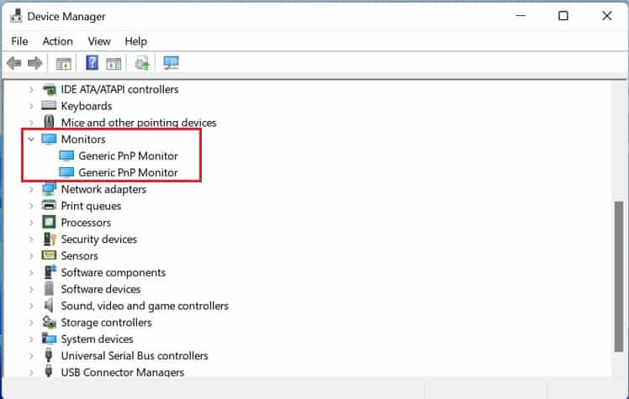Select the Security devices label

[98, 239]
